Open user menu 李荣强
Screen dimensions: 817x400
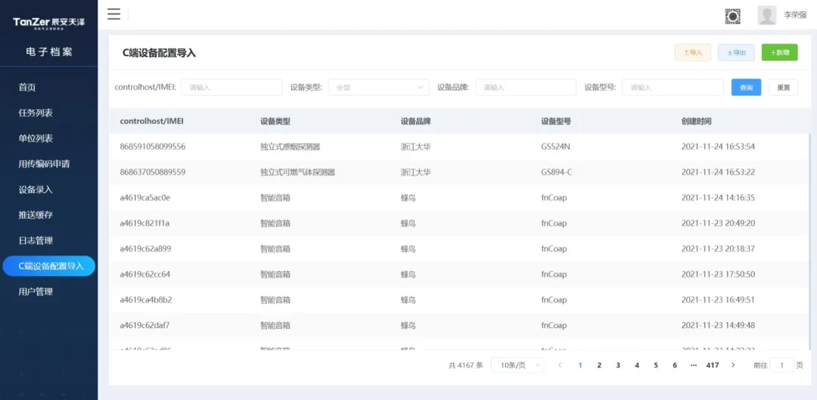click(794, 15)
